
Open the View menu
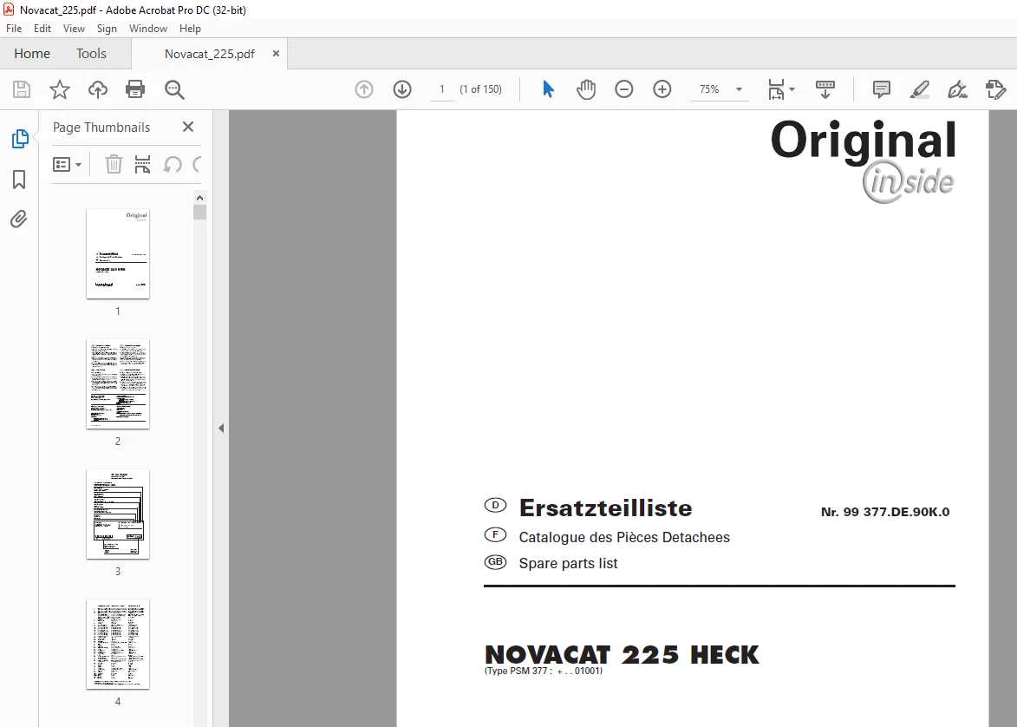pos(74,29)
